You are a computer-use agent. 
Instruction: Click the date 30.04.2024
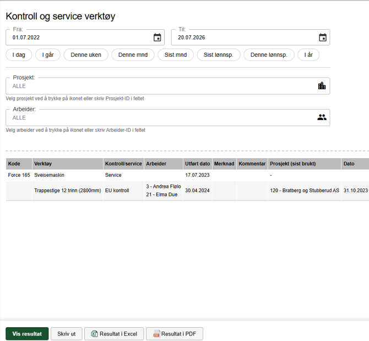pos(197,191)
